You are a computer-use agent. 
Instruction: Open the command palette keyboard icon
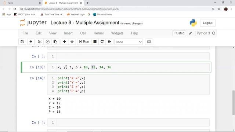(149, 42)
